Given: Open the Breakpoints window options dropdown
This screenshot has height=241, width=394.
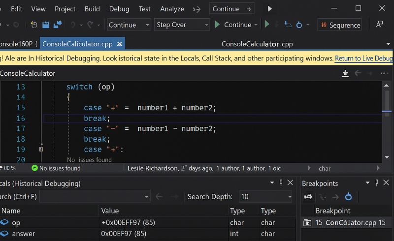Looking at the screenshot, I should coord(367,183).
